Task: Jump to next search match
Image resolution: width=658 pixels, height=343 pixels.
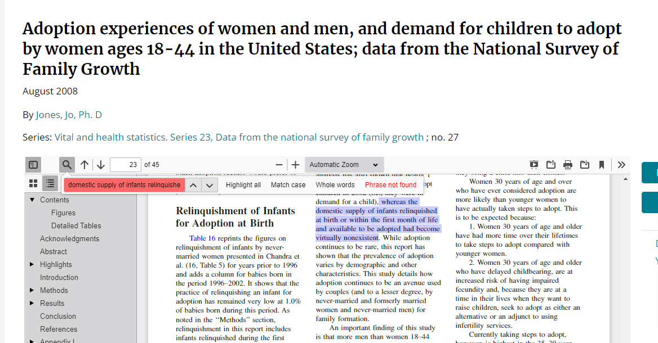Action: [x=210, y=184]
